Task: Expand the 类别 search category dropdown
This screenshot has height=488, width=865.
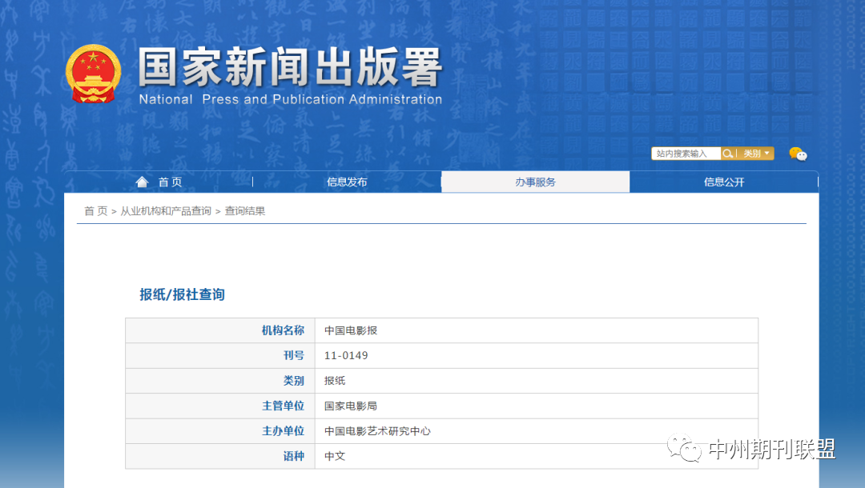Action: click(x=756, y=154)
